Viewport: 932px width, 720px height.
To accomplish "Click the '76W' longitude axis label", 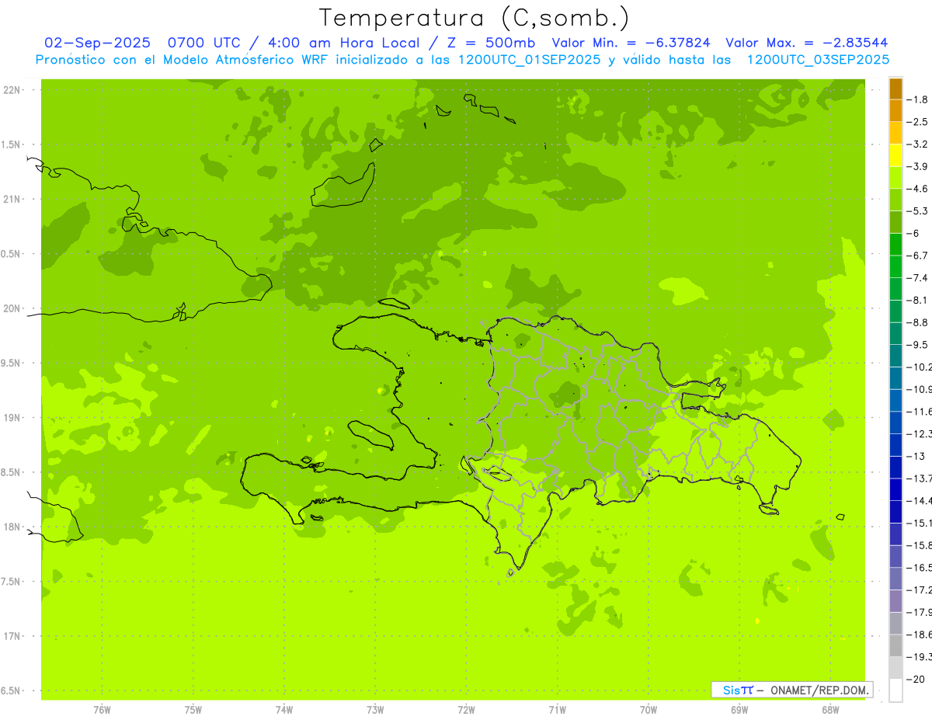I will [102, 710].
